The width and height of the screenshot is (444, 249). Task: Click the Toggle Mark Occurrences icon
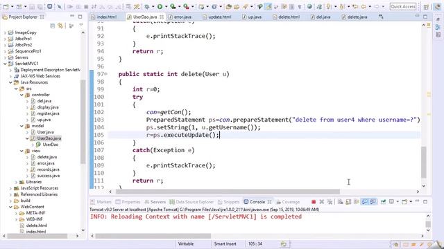pos(268,6)
